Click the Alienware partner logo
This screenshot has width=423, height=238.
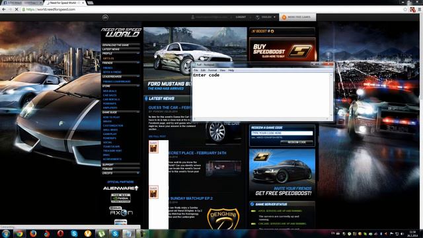[120, 188]
